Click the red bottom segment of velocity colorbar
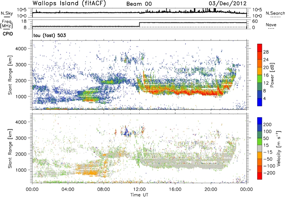285x197 pixels. point(260,176)
